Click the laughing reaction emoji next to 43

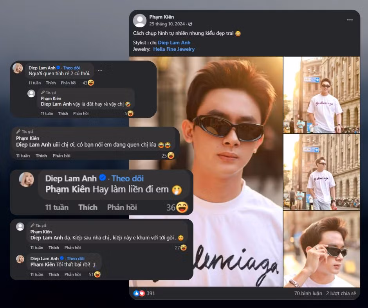point(91,83)
